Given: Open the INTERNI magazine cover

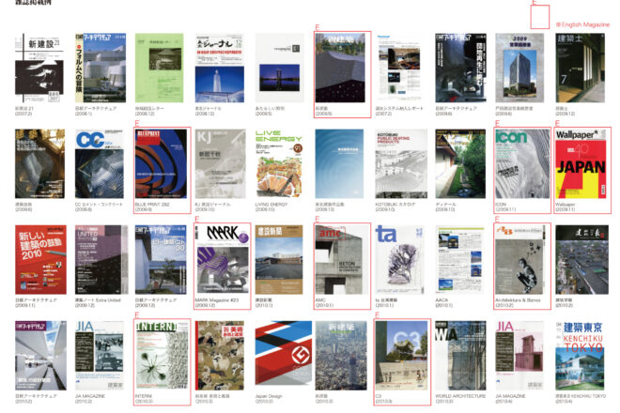Looking at the screenshot, I should coord(162,353).
